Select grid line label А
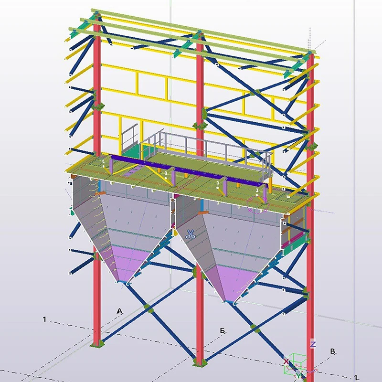The height and width of the screenshot is (382, 382). tap(120, 311)
